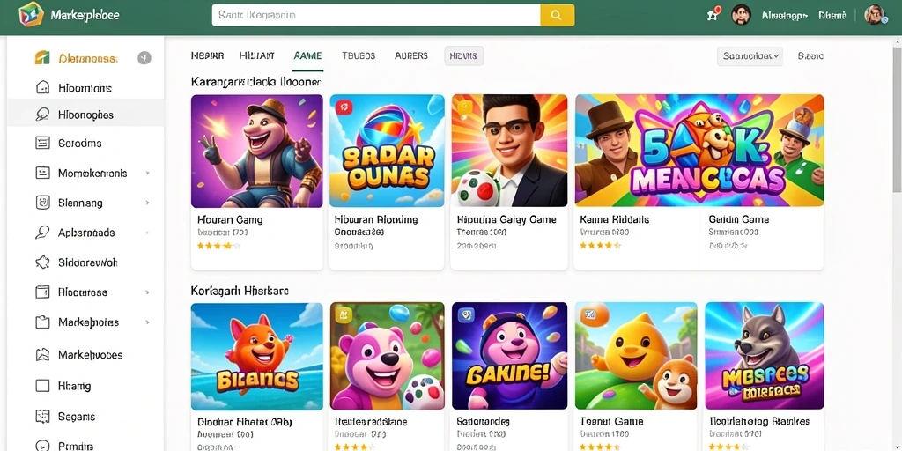Select Siddorewoh in the sidebar

pos(88,262)
